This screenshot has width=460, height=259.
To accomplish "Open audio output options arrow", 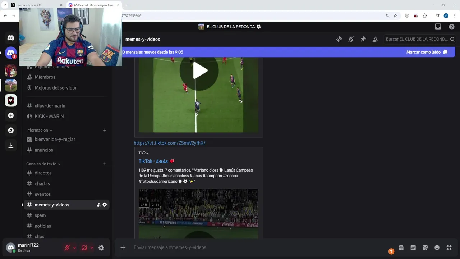I will pyautogui.click(x=92, y=247).
